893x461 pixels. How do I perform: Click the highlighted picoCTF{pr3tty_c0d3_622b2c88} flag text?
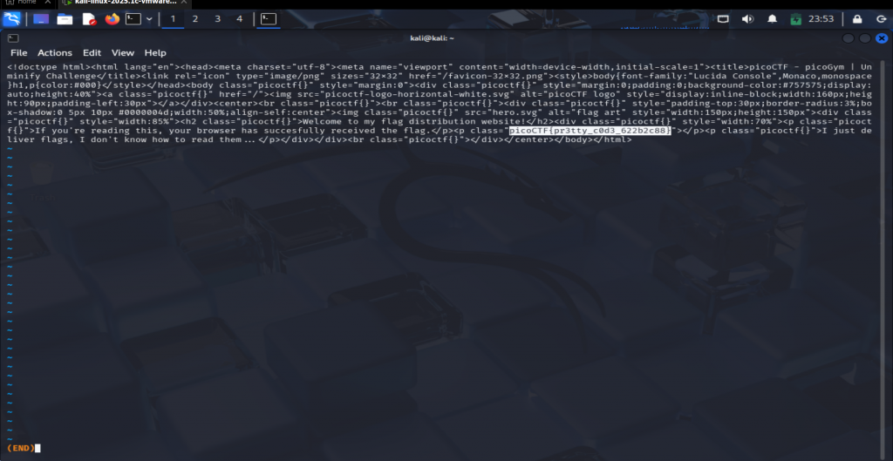click(590, 131)
